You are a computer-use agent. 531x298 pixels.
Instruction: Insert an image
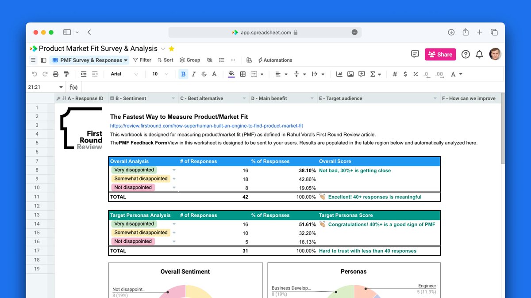pos(350,74)
